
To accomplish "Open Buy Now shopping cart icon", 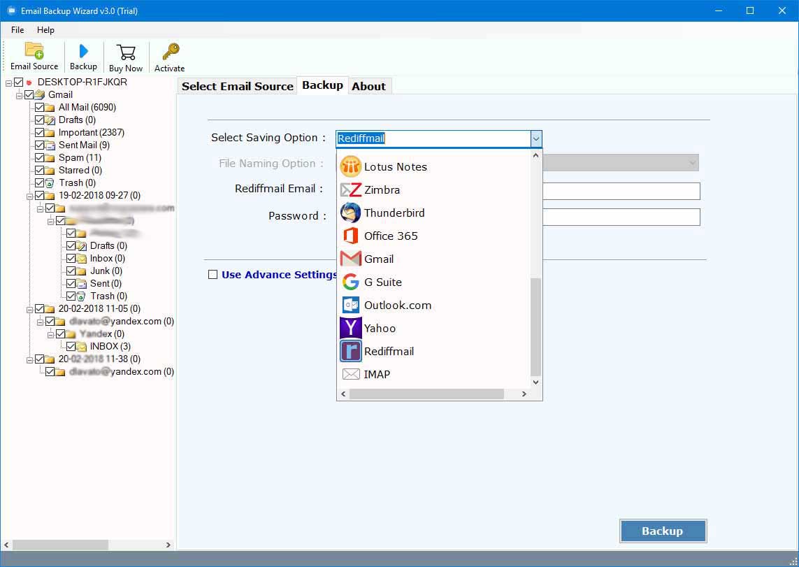I will click(126, 52).
